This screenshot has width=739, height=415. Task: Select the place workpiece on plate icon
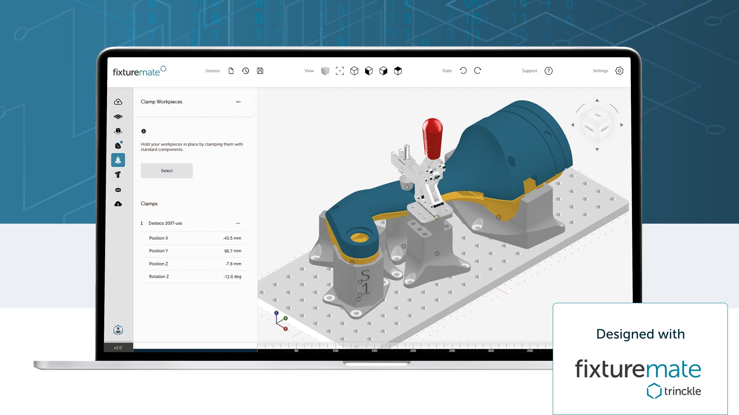(x=118, y=131)
